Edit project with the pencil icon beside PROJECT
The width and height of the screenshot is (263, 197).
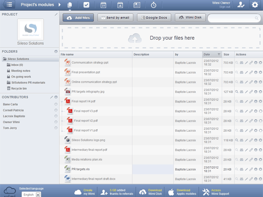[x=56, y=14]
